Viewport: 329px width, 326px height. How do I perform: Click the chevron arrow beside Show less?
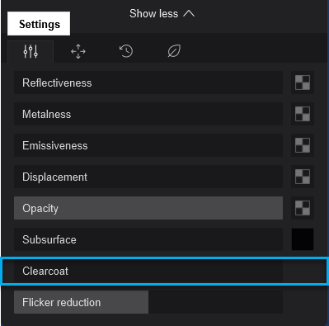[x=189, y=13]
